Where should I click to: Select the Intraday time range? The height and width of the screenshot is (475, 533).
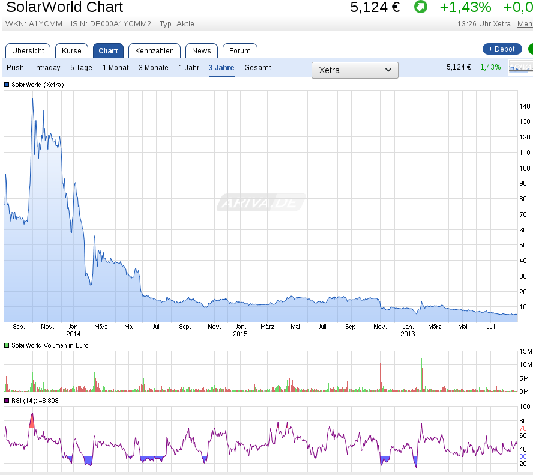pyautogui.click(x=47, y=68)
